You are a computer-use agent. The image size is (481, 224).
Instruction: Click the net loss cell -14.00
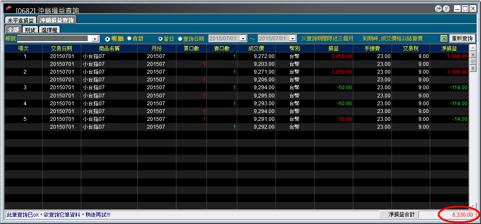(x=449, y=119)
